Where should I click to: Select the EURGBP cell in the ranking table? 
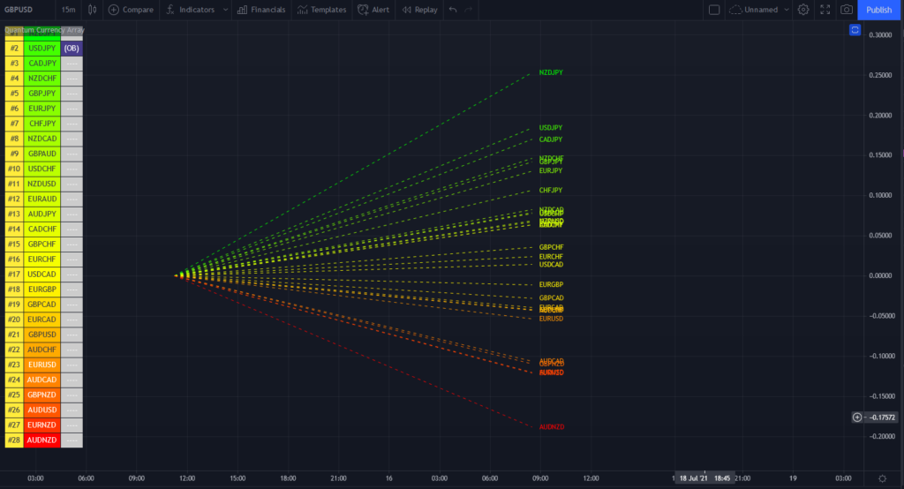click(x=42, y=290)
